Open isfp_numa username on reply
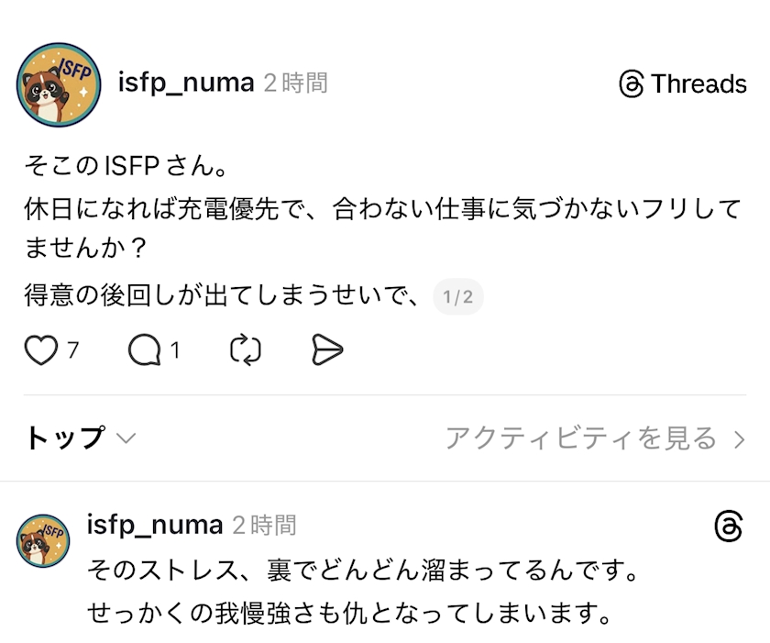Image resolution: width=770 pixels, height=643 pixels. pos(155,525)
